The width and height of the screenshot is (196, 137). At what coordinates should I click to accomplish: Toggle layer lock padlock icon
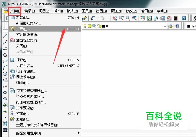tap(99, 26)
